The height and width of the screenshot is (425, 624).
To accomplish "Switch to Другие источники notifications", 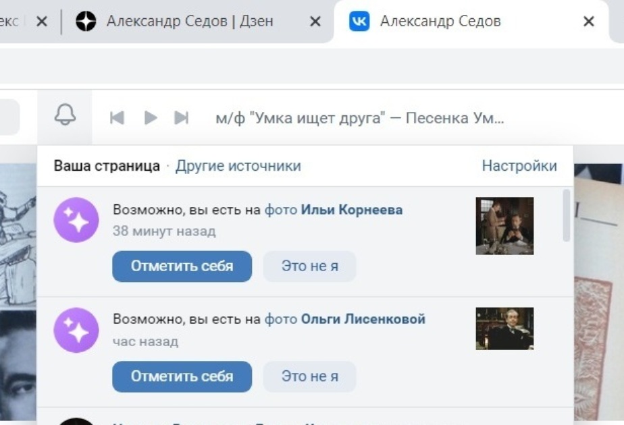I will coord(238,166).
